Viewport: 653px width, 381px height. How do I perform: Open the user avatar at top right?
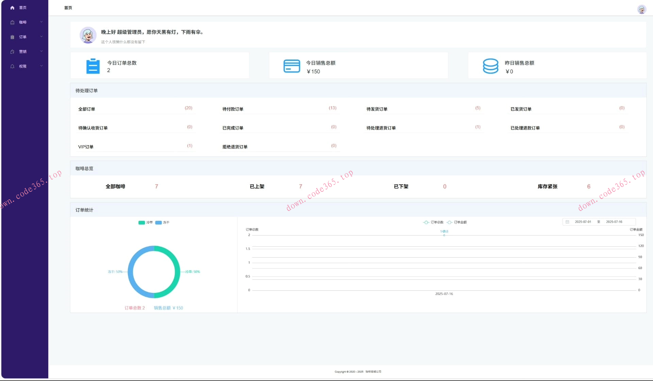[x=641, y=9]
